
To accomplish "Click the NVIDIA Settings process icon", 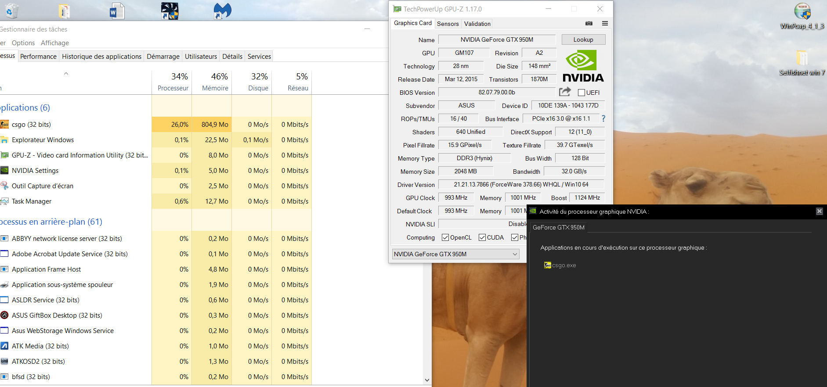I will pos(4,170).
